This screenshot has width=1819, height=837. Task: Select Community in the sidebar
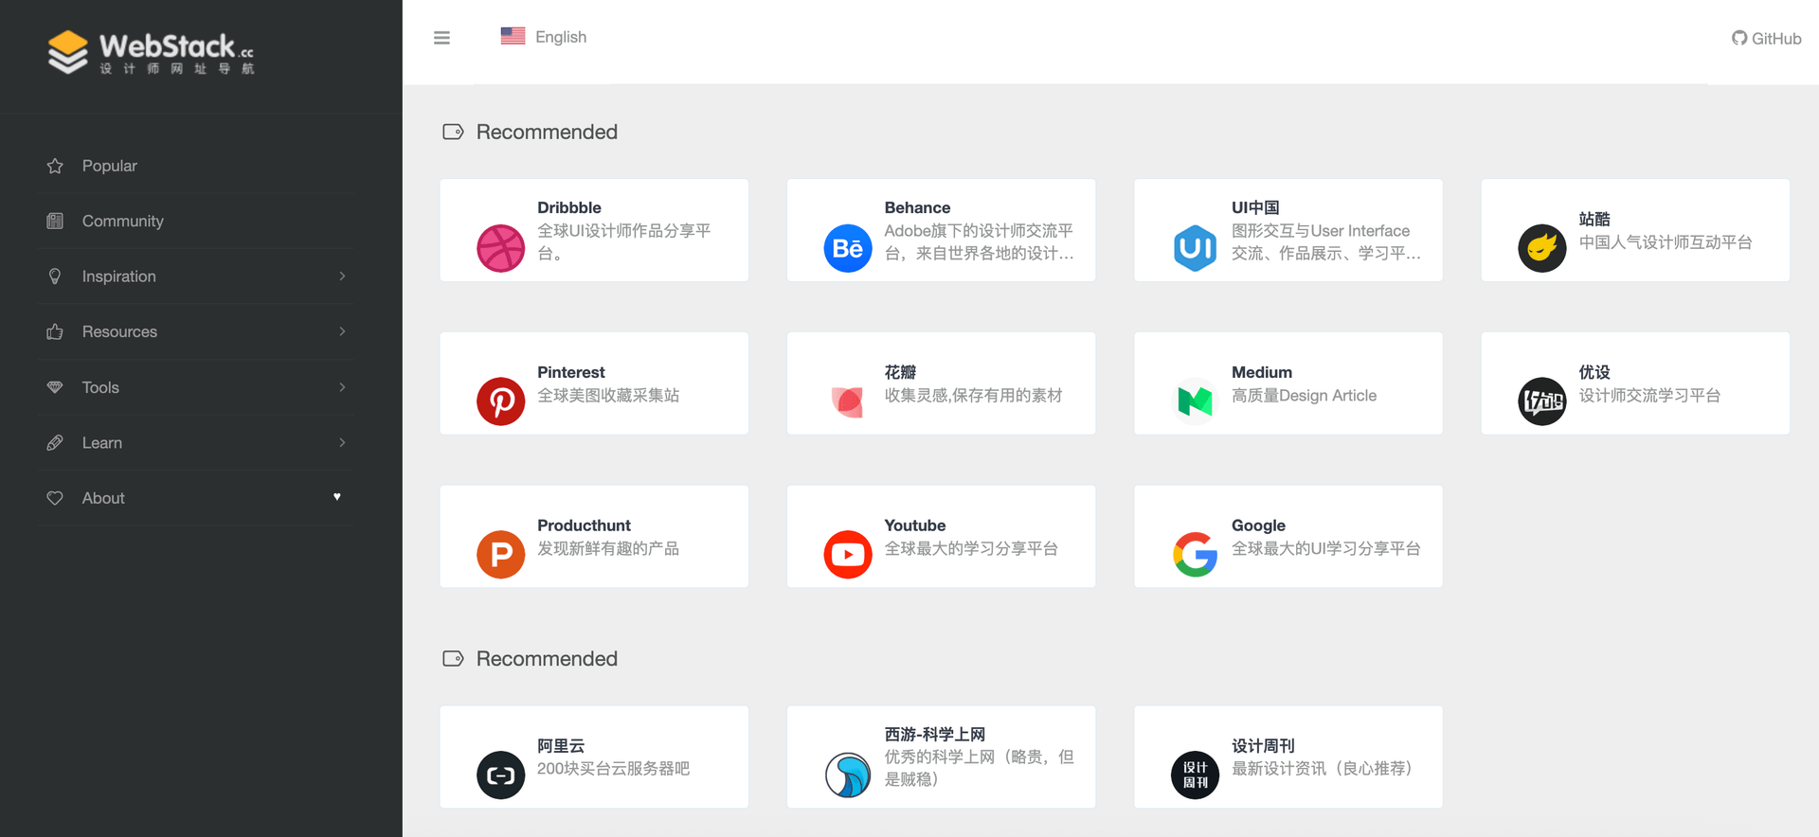click(122, 221)
